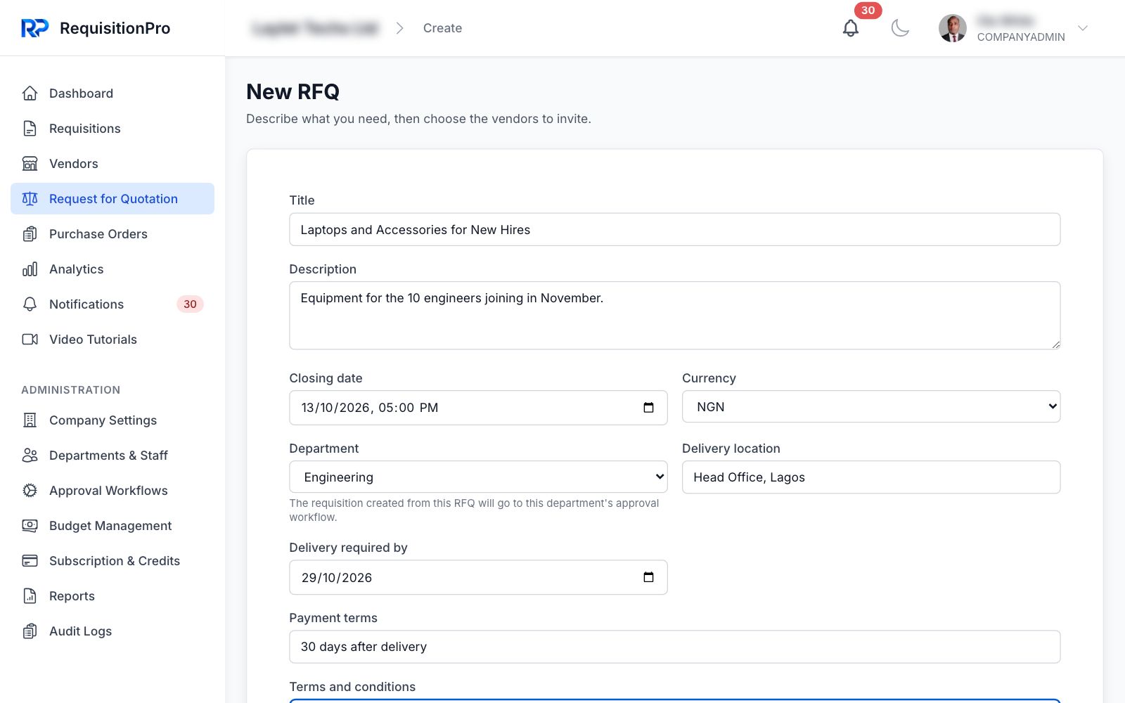Click the Purchase Orders clipboard icon
Image resolution: width=1125 pixels, height=703 pixels.
point(30,234)
